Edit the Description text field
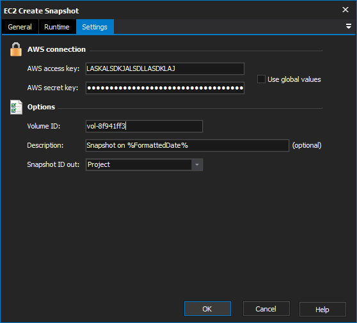This screenshot has width=357, height=323. [x=187, y=145]
